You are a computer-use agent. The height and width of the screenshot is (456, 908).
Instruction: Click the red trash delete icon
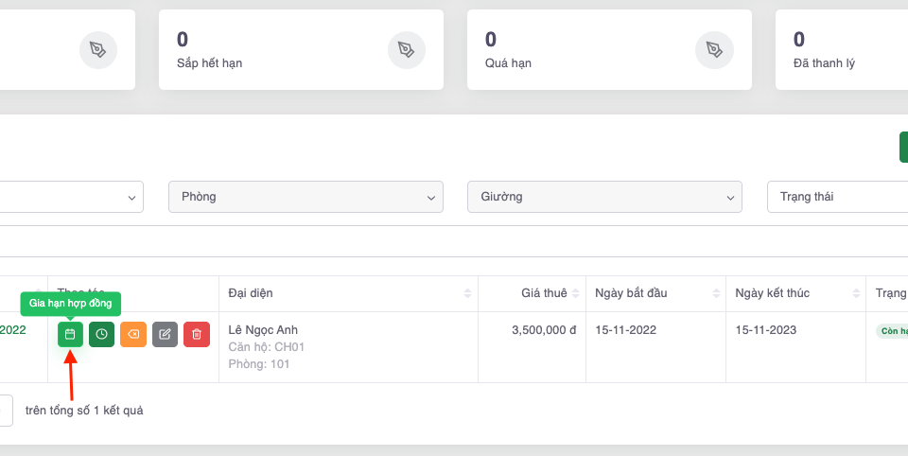[x=197, y=334]
